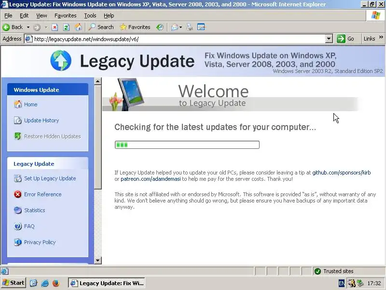This screenshot has width=386, height=290.
Task: Click the Restore Hidden Updates green icon
Action: [18, 136]
